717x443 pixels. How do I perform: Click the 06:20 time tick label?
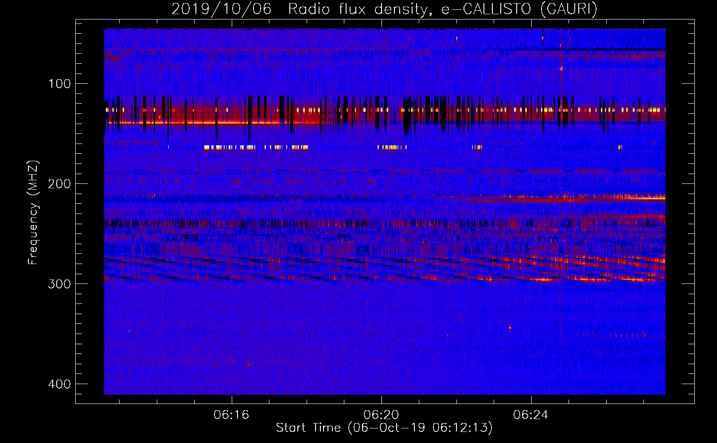tap(381, 415)
